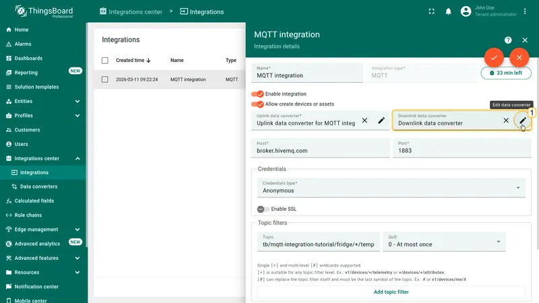Check the select-all integrations checkbox
The height and width of the screenshot is (303, 539).
tap(105, 61)
